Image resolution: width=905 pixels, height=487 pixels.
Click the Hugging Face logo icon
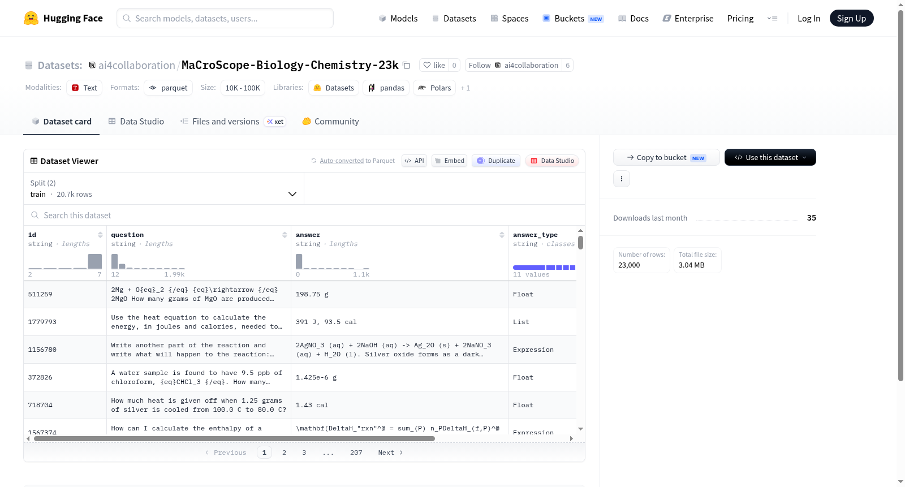coord(31,18)
